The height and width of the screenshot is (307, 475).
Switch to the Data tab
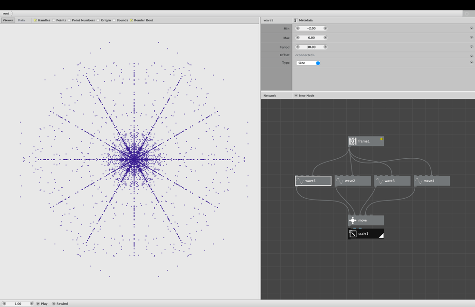tap(21, 20)
